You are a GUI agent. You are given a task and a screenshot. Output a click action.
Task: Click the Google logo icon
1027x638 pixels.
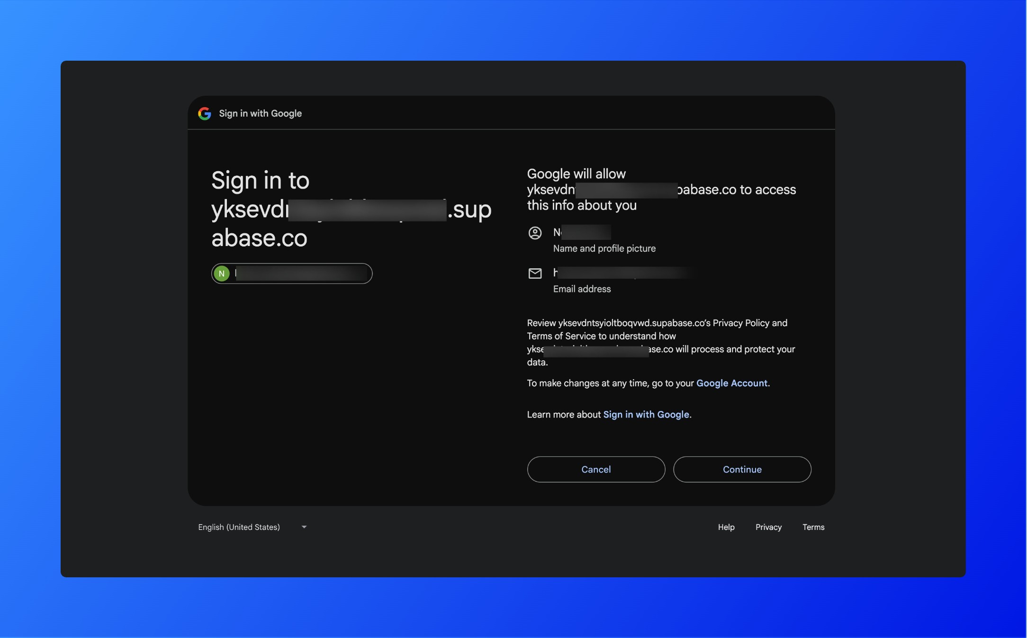coord(205,113)
